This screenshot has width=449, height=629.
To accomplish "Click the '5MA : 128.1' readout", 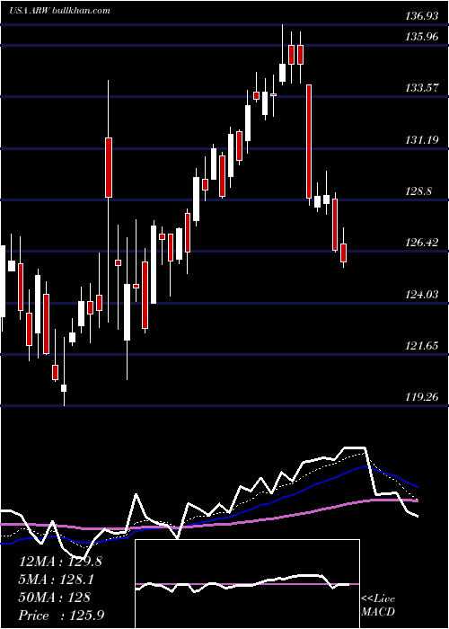I will 57,580.
